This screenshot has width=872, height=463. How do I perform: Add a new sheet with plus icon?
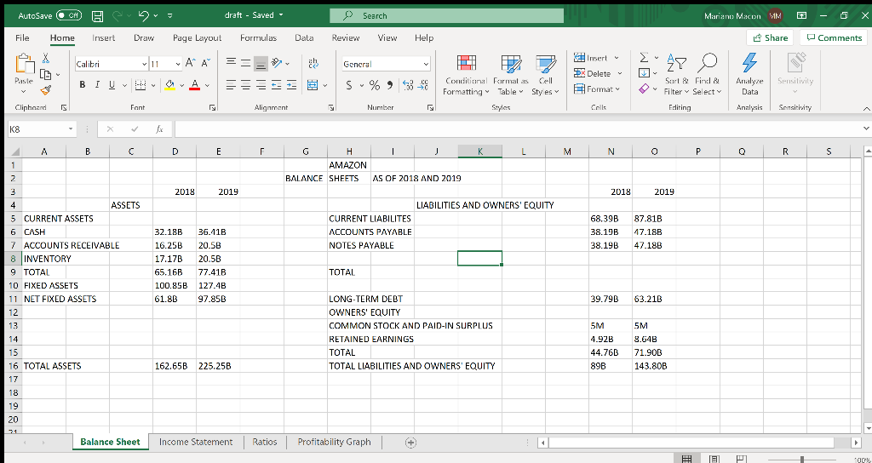coord(410,443)
